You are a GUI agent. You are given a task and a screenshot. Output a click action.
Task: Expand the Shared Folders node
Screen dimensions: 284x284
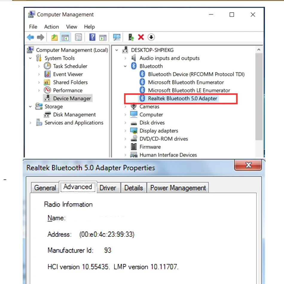[x=39, y=82]
